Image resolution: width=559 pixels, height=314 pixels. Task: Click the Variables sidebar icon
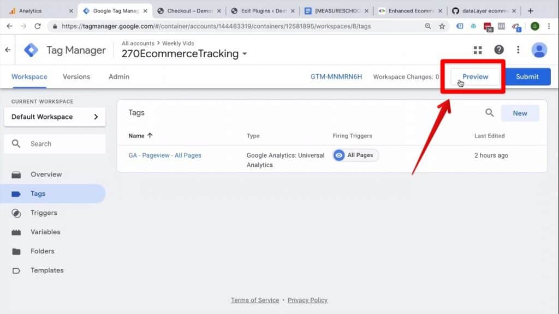[16, 232]
